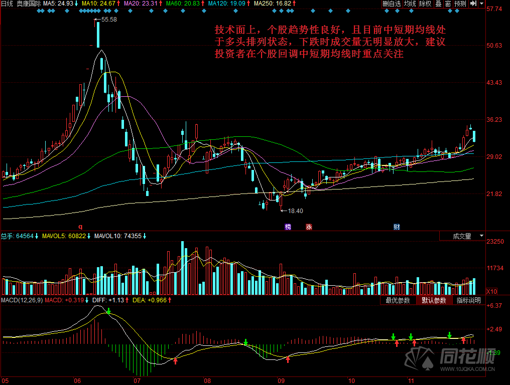510x385 pixels.
Task: Click the skip-to-end arrow icon in top toolbar
Action: (x=472, y=4)
